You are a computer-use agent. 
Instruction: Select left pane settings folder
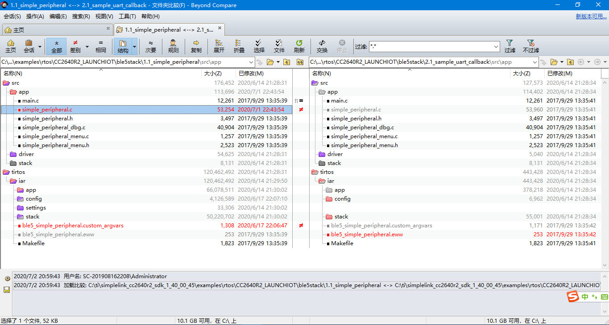(x=36, y=208)
